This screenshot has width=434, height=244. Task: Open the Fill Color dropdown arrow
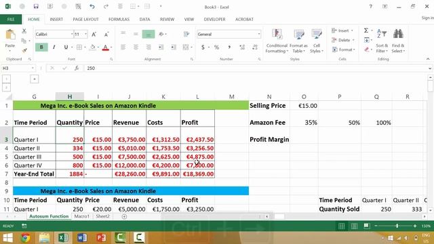pyautogui.click(x=98, y=47)
